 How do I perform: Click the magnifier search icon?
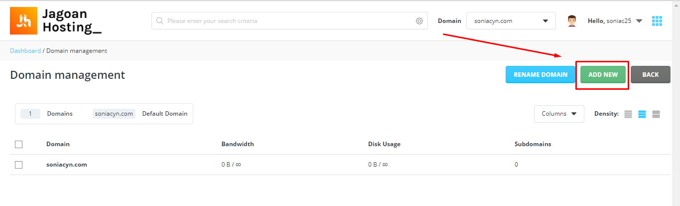pyautogui.click(x=160, y=21)
